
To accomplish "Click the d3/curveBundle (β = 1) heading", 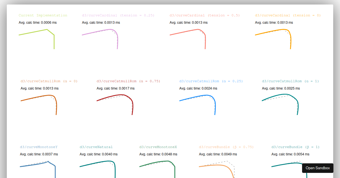I will pos(295,147).
